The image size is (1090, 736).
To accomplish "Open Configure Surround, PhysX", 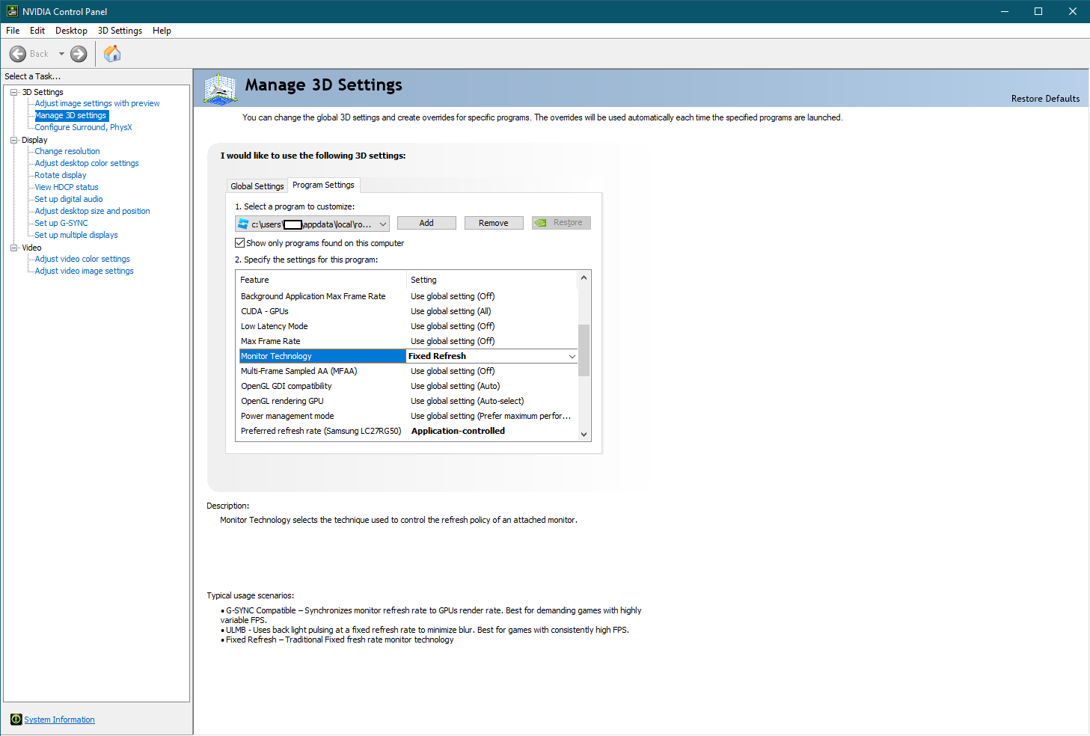I will (83, 127).
